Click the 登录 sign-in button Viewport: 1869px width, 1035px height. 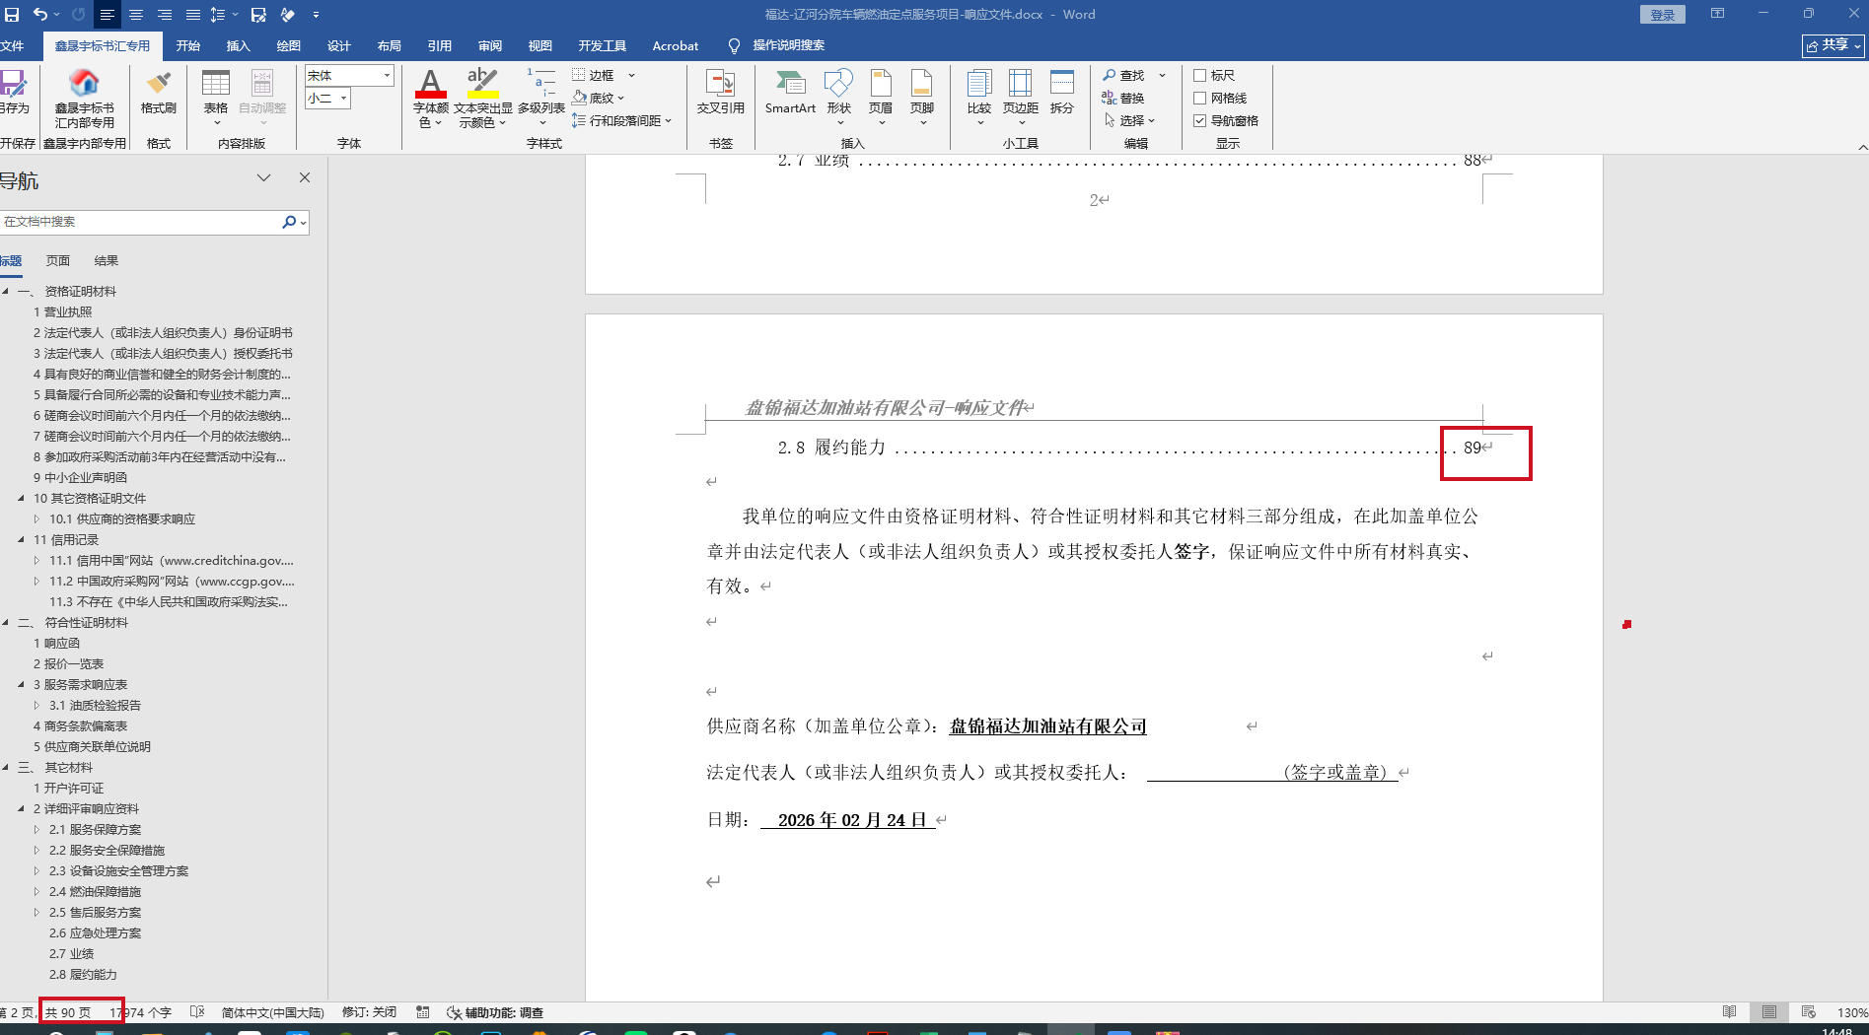coord(1662,15)
